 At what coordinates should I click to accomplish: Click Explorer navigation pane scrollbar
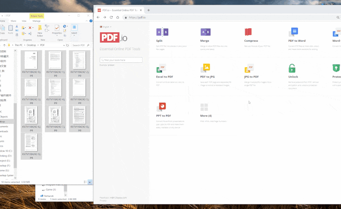click(x=15, y=135)
